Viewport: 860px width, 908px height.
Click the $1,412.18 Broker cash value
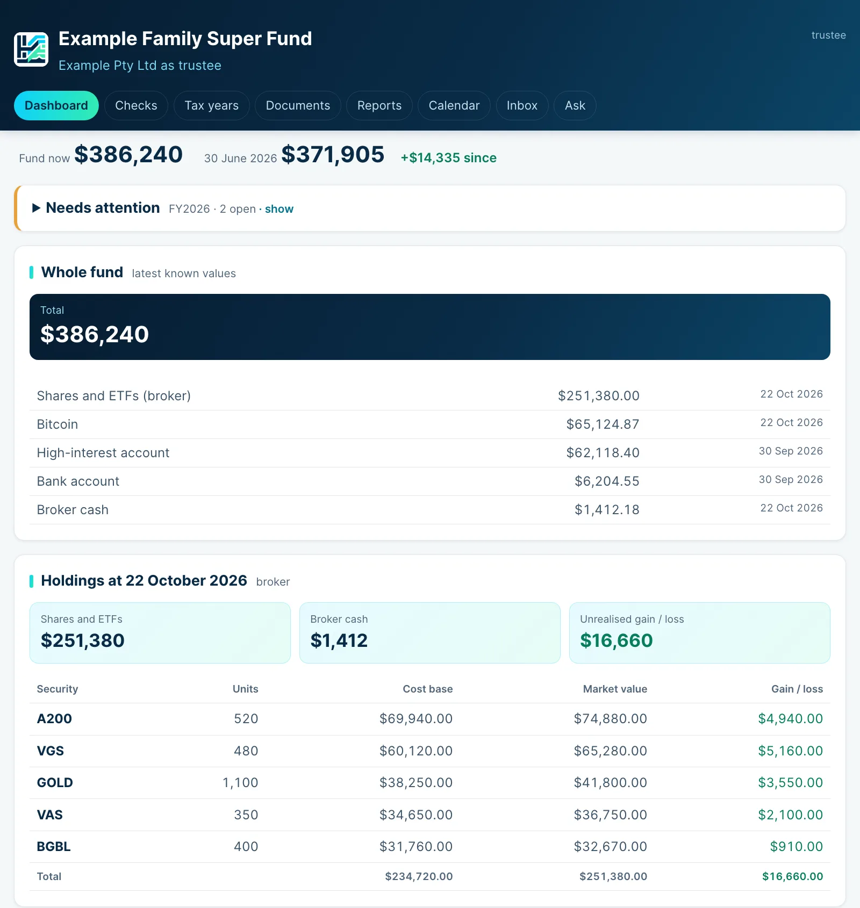607,510
